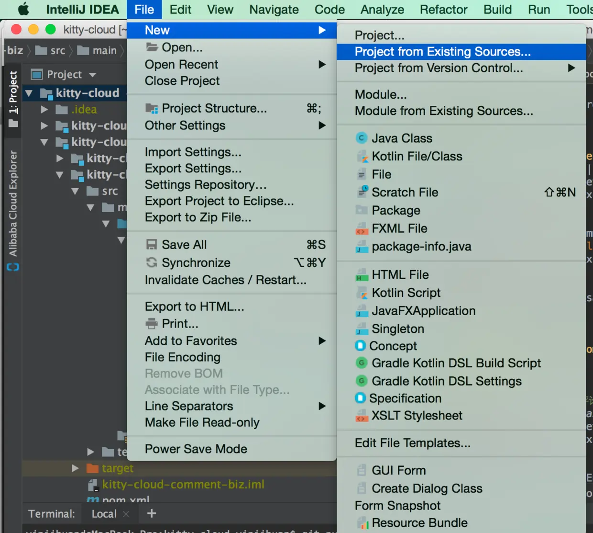Screen dimensions: 593x533
Task: Click the JavaFXApplication icon
Action: pos(362,311)
